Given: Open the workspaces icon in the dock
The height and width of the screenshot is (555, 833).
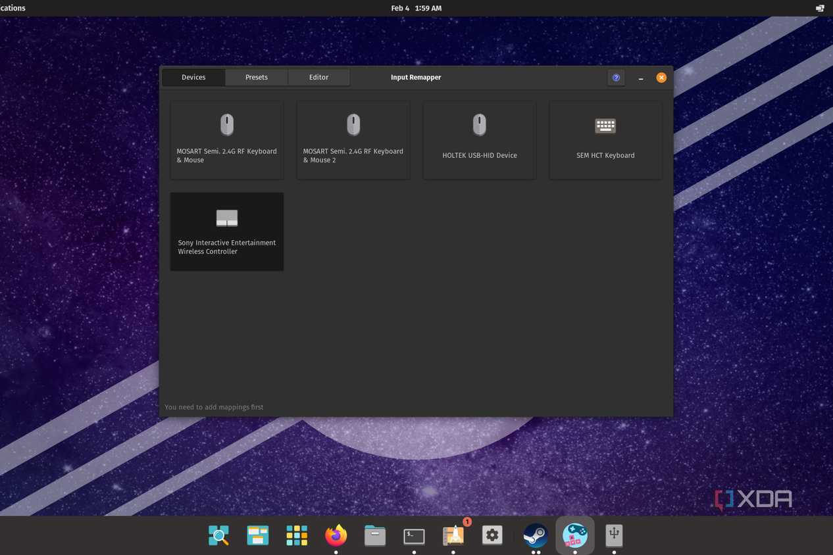Looking at the screenshot, I should (x=257, y=535).
